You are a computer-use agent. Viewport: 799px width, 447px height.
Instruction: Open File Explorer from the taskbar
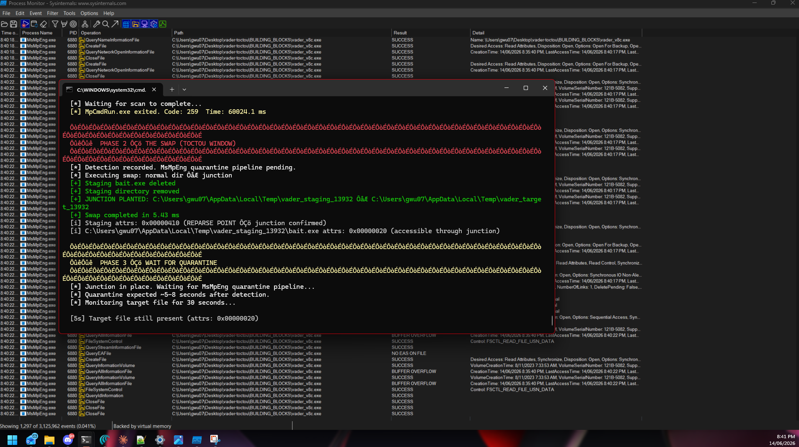click(49, 439)
